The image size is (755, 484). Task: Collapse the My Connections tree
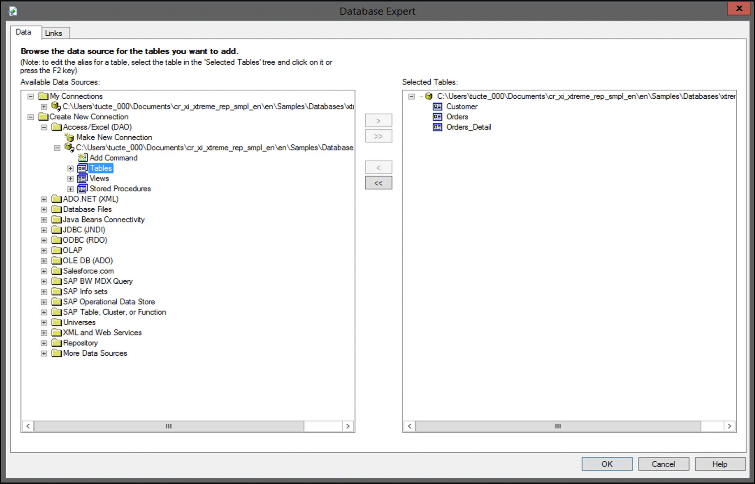coord(30,96)
